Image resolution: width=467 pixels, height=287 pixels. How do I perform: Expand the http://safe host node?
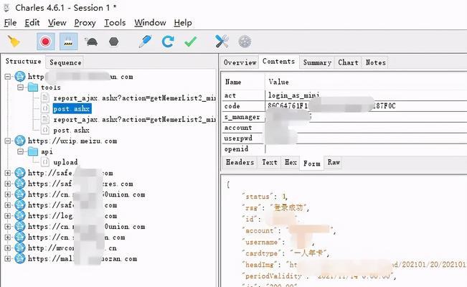click(7, 173)
